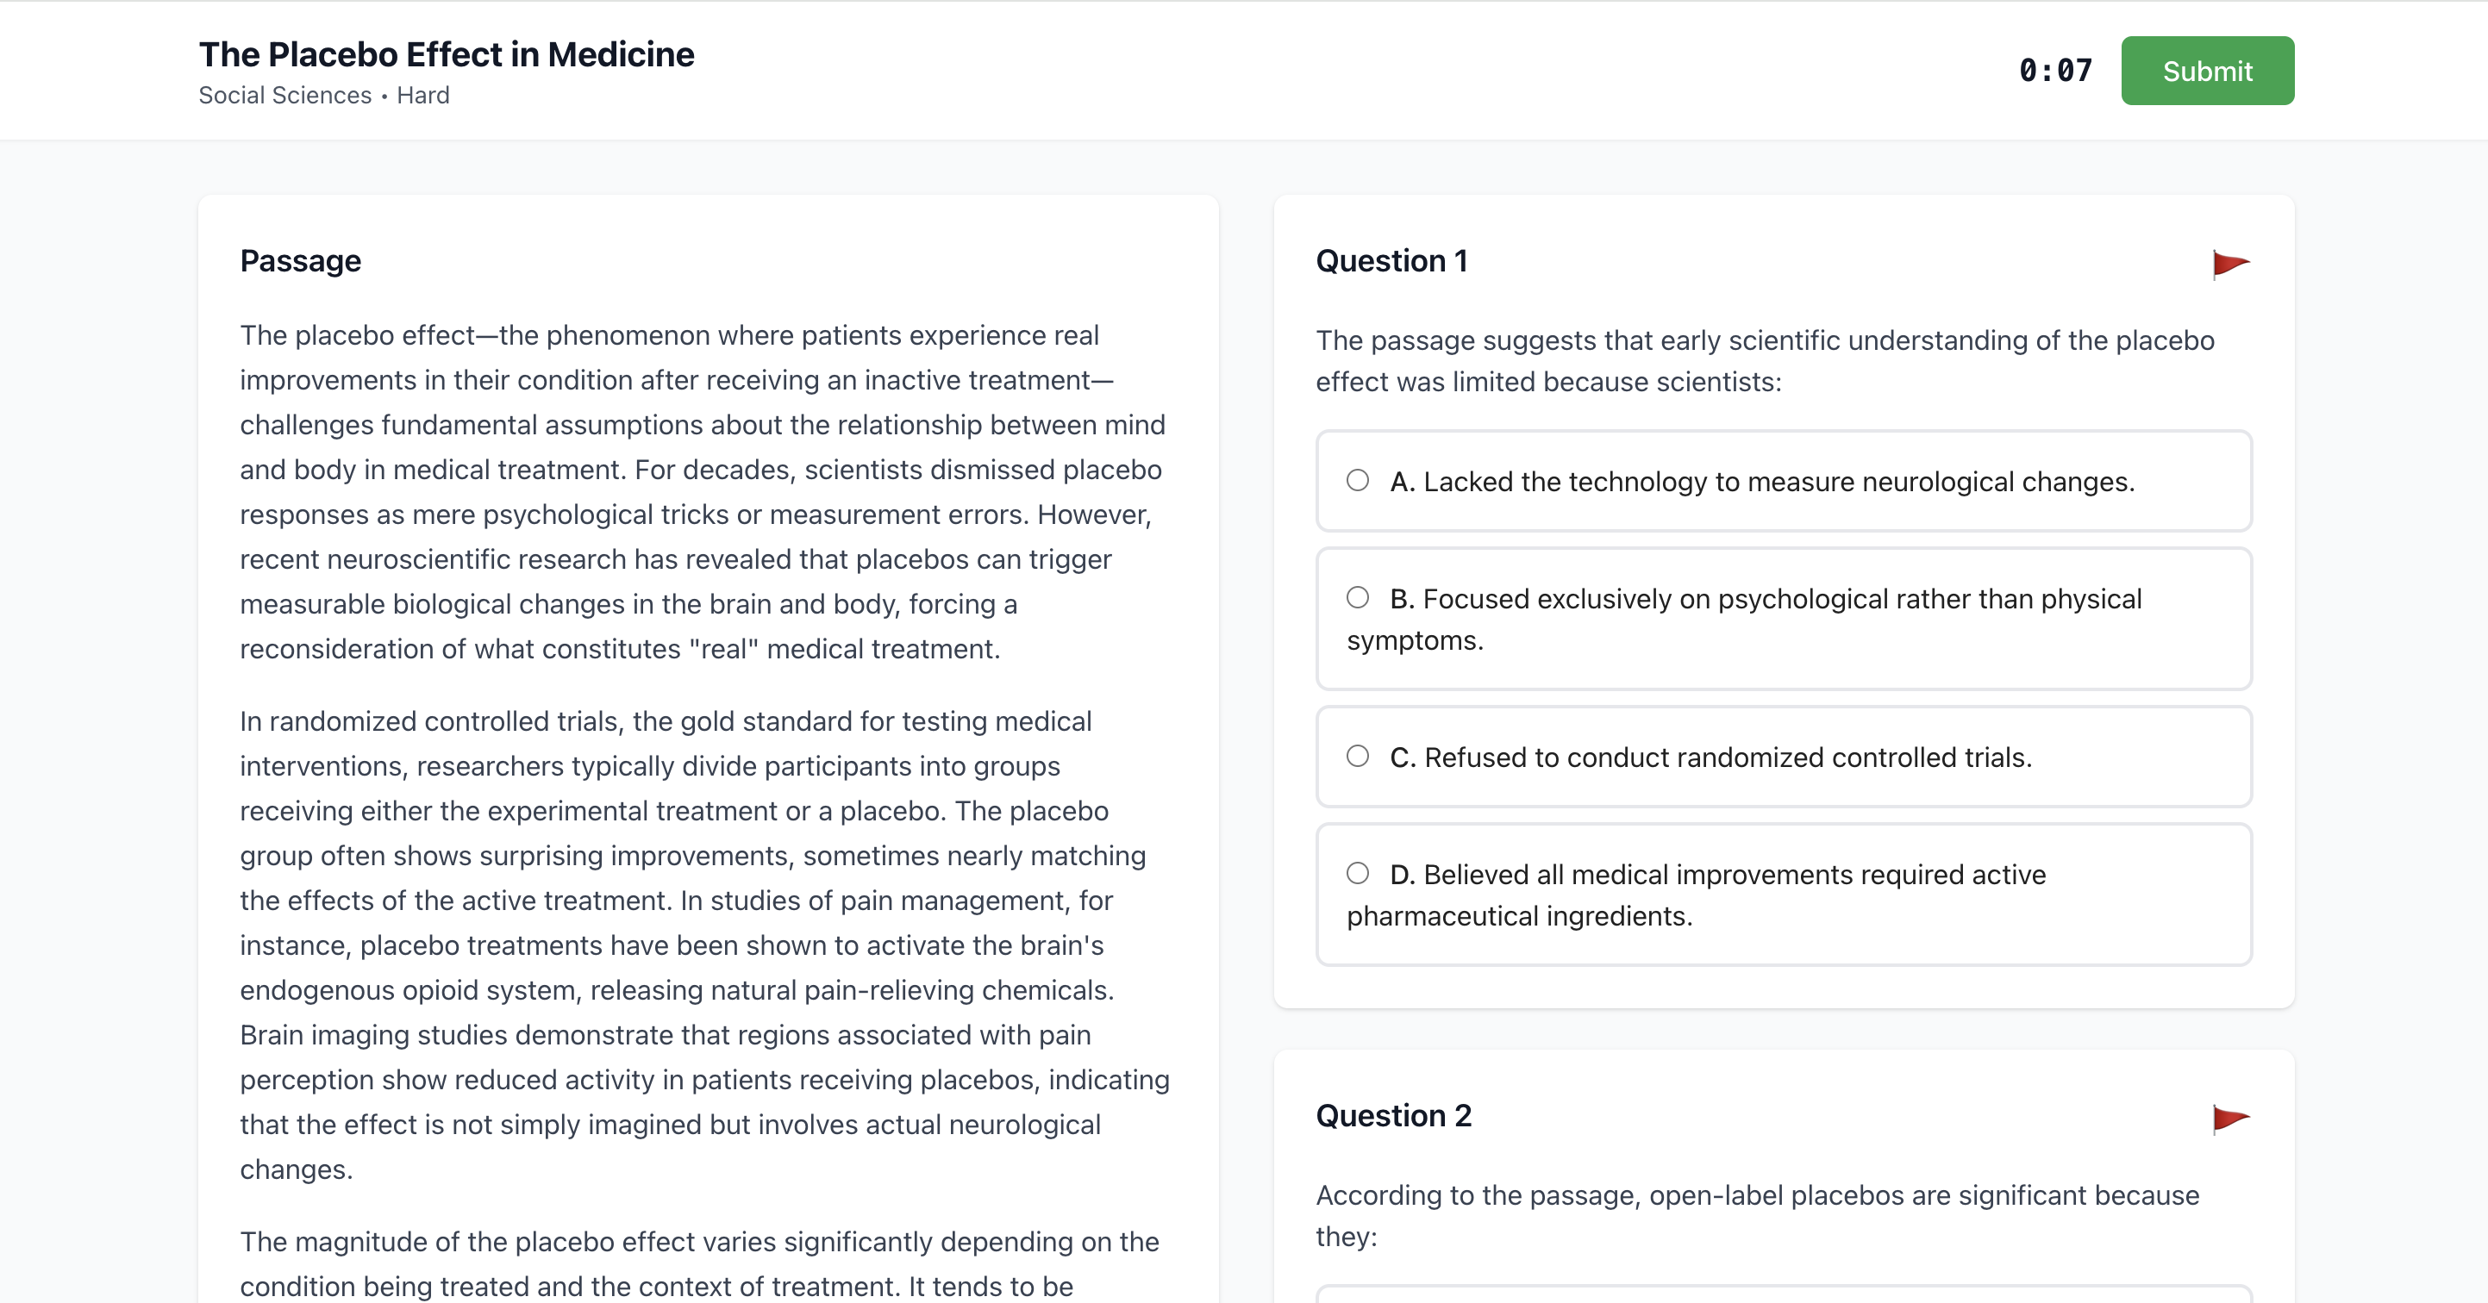Click the Hard difficulty label
The width and height of the screenshot is (2488, 1303).
[424, 95]
